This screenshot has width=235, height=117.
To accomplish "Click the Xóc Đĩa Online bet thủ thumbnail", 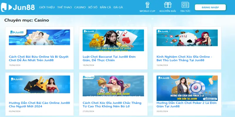I will tap(187, 38).
